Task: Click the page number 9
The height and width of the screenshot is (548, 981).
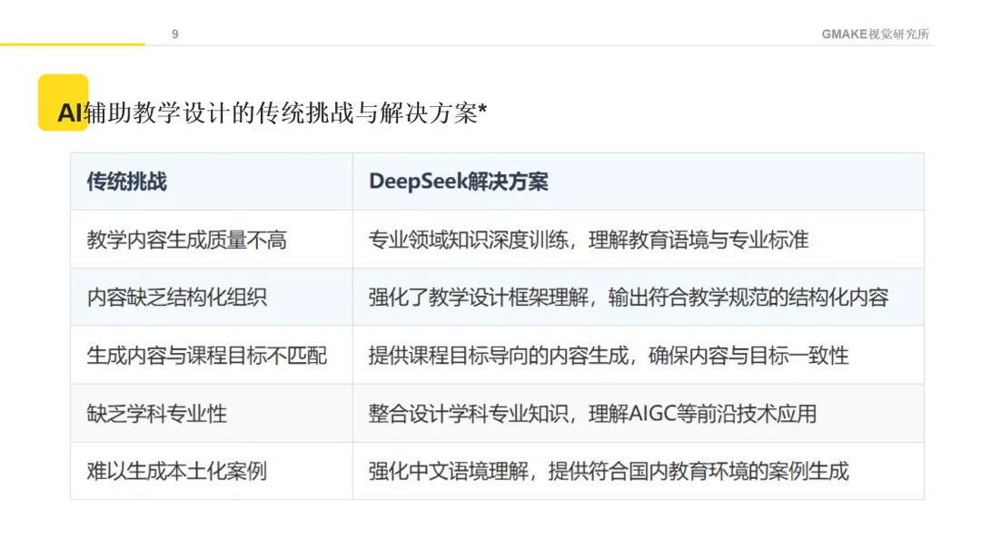Action: point(175,34)
